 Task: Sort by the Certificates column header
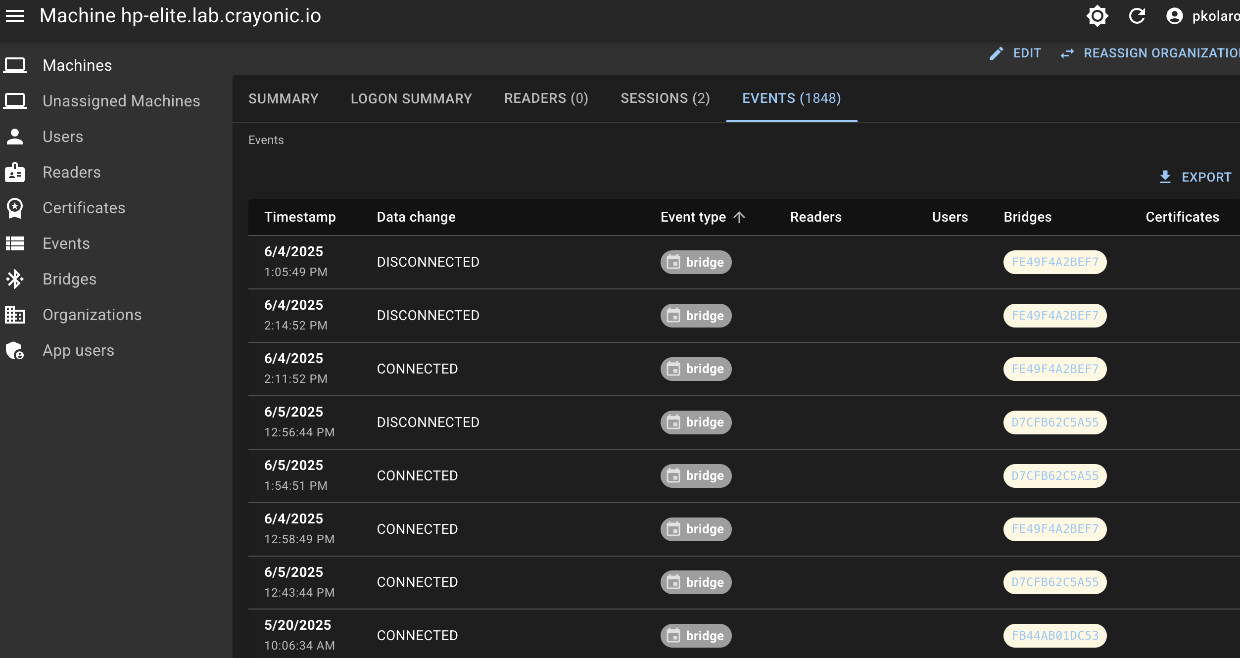click(x=1182, y=217)
